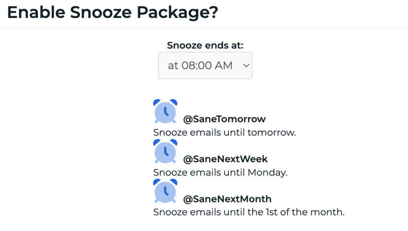
Task: Click the "Enable Snooze Package?" heading
Action: 112,13
